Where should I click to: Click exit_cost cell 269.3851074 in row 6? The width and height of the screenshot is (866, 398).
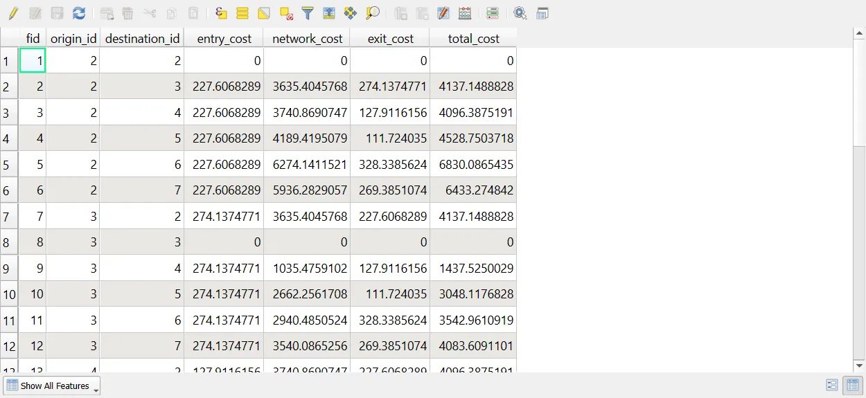pos(390,190)
